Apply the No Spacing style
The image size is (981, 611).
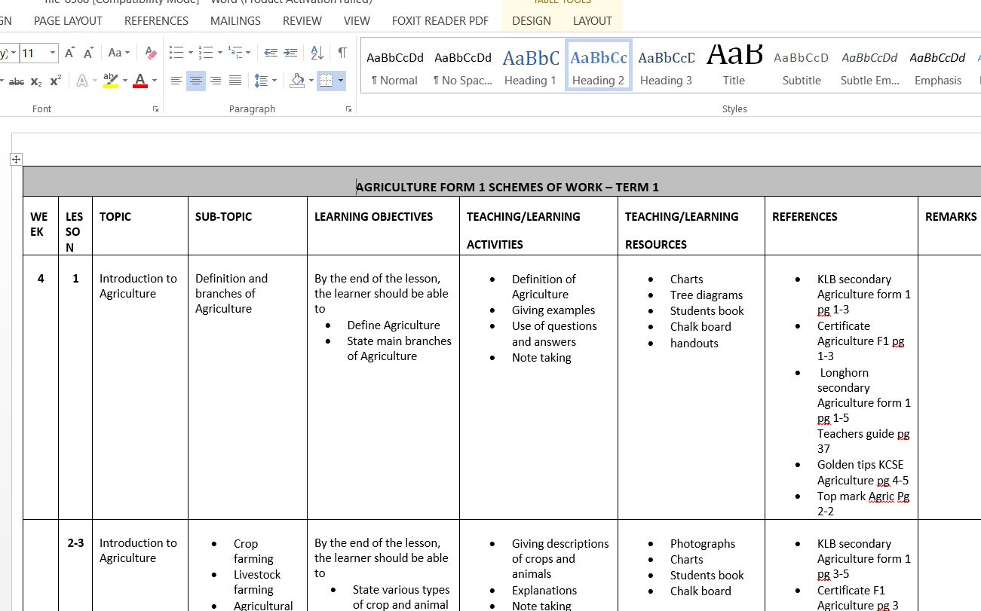click(463, 66)
